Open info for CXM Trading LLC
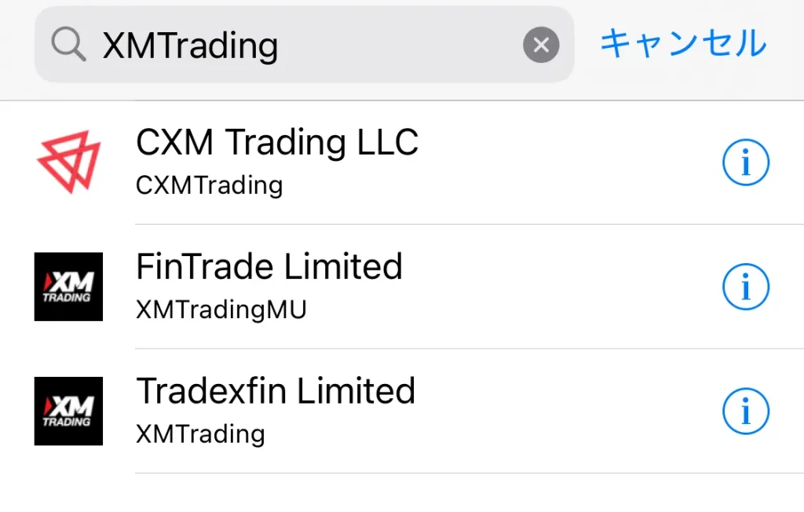 coord(746,162)
